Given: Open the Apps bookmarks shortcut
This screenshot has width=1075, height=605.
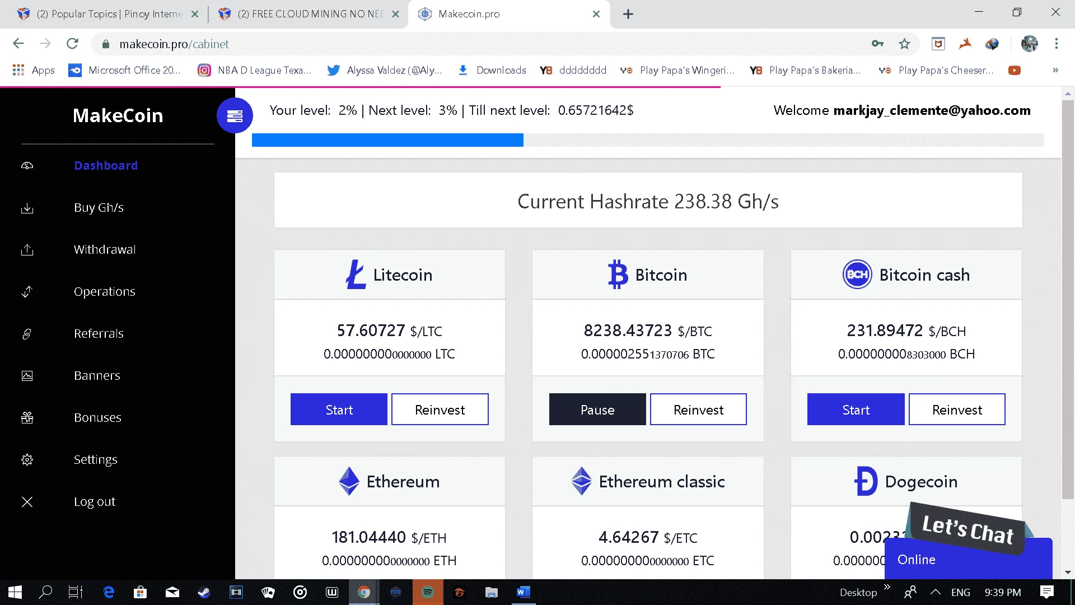Looking at the screenshot, I should pyautogui.click(x=34, y=70).
